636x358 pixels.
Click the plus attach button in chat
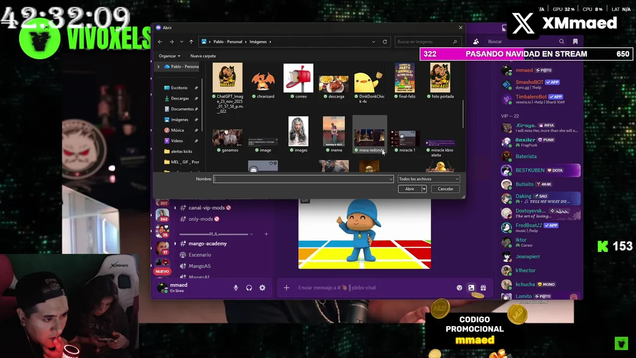pyautogui.click(x=286, y=288)
